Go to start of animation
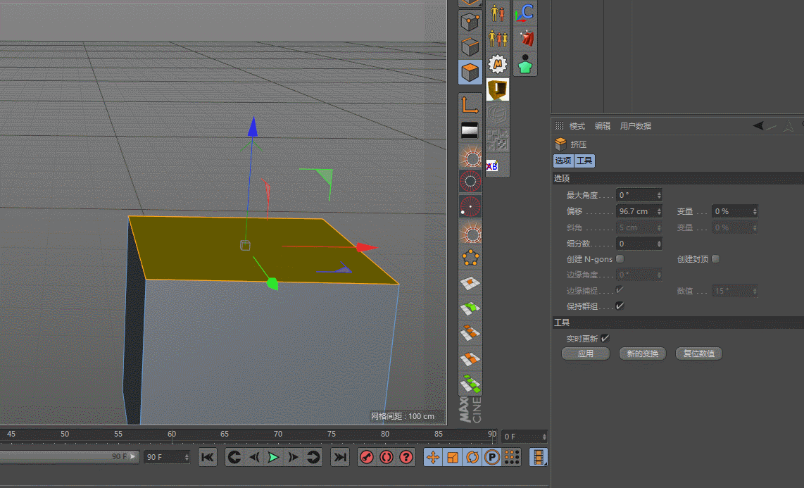 click(208, 457)
